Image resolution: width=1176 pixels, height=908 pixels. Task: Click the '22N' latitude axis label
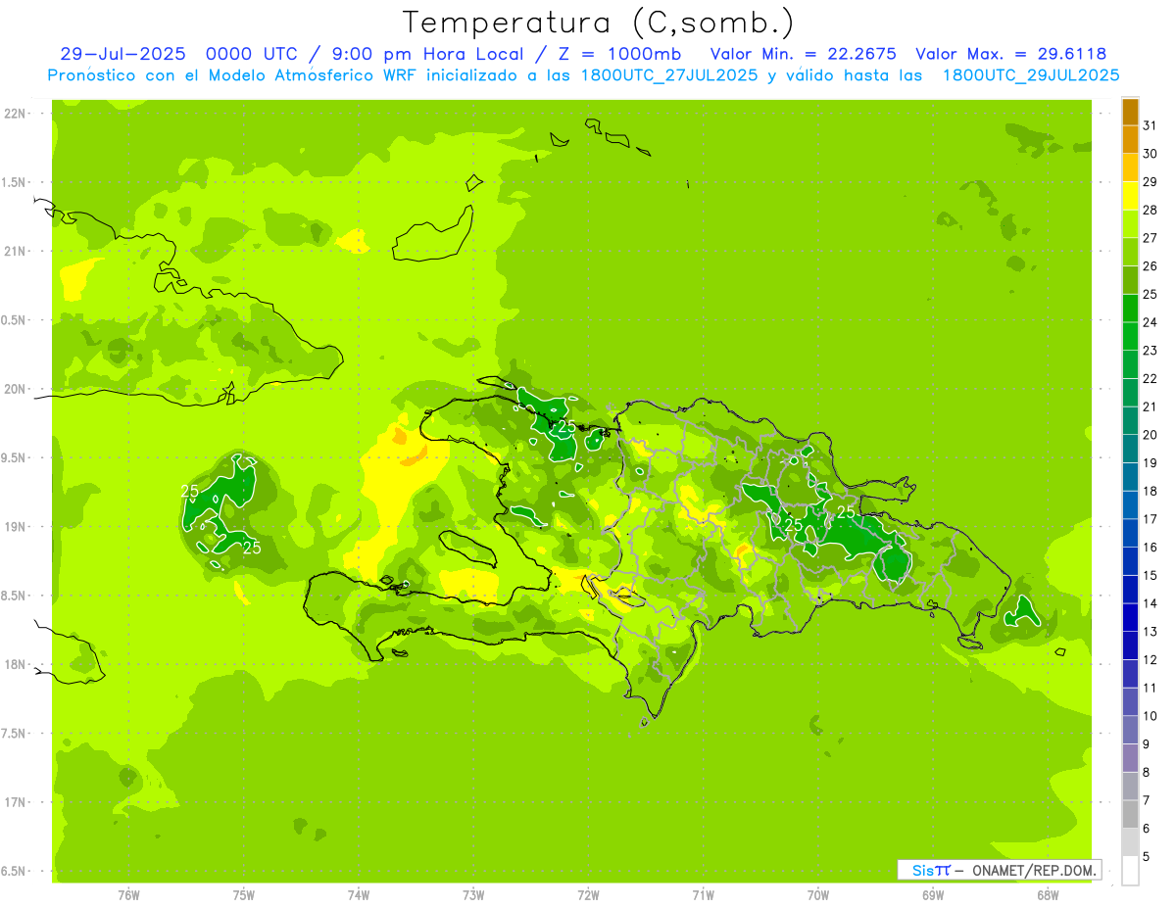(x=16, y=114)
